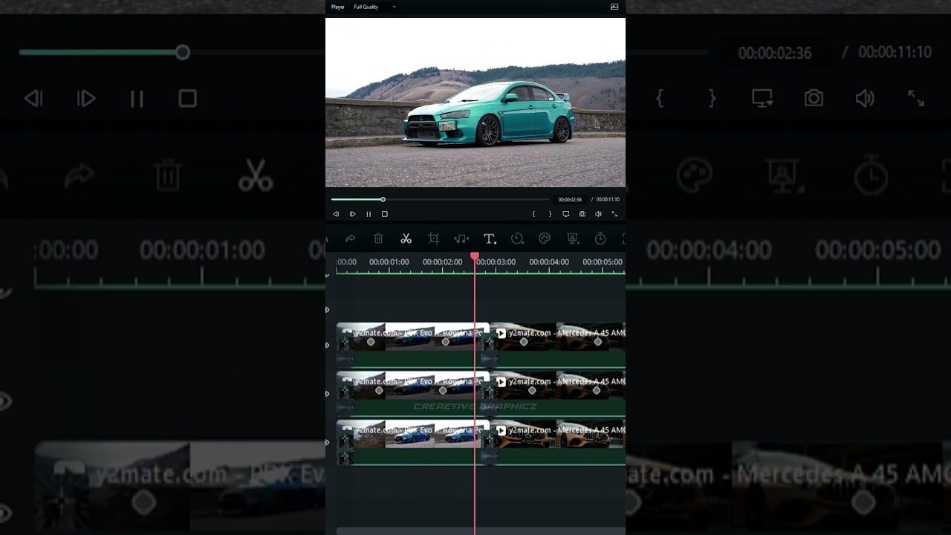Set the mark out point with right brace
Image resolution: width=951 pixels, height=535 pixels.
coord(550,214)
